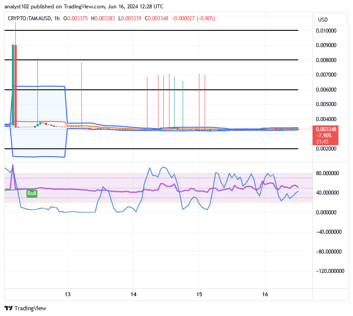This screenshot has height=316, width=353.
Task: Click the 0.009000 price axis label
Action: pos(326,45)
